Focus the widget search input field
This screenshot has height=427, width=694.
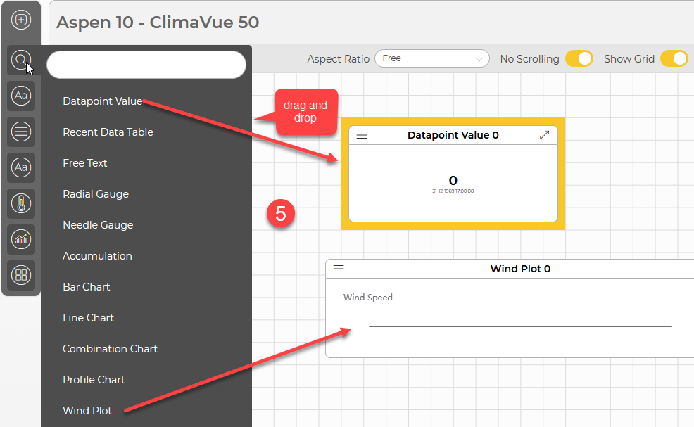pyautogui.click(x=146, y=65)
